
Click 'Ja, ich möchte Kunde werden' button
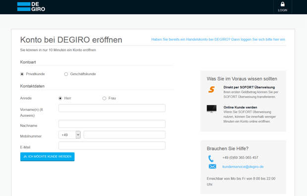click(x=48, y=156)
